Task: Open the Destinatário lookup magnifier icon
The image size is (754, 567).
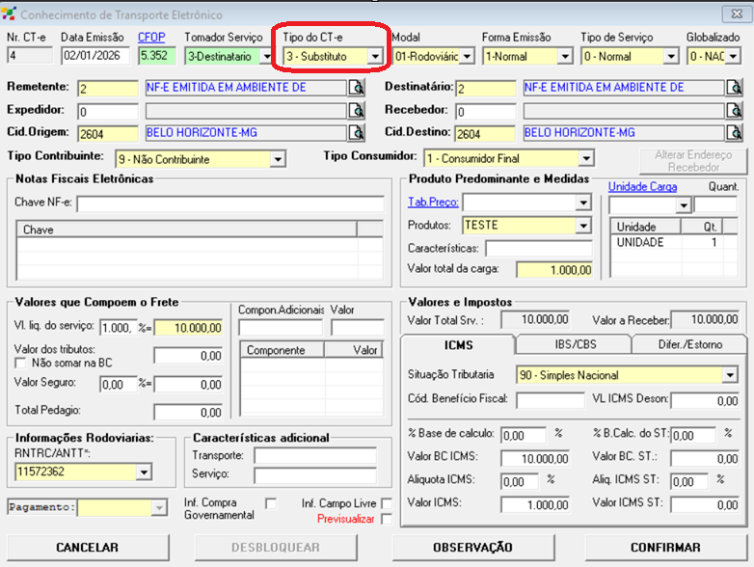Action: click(735, 89)
